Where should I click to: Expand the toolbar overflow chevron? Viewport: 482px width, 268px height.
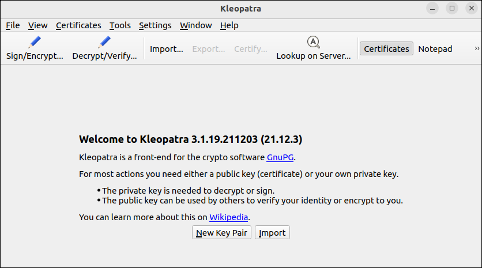click(x=477, y=48)
